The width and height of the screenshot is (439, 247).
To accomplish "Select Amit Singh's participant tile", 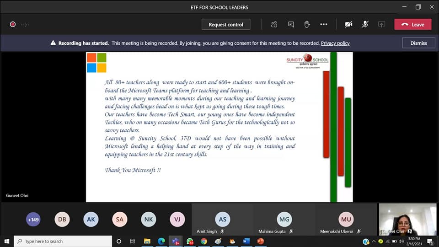I will tap(223, 220).
